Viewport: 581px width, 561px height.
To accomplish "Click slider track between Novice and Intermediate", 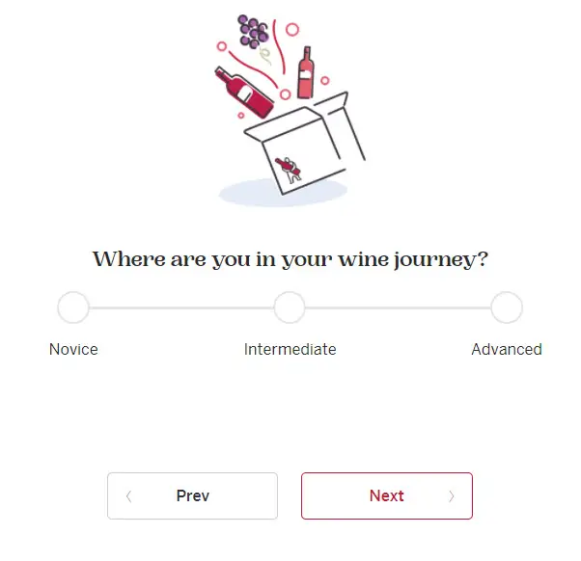I will [181, 307].
